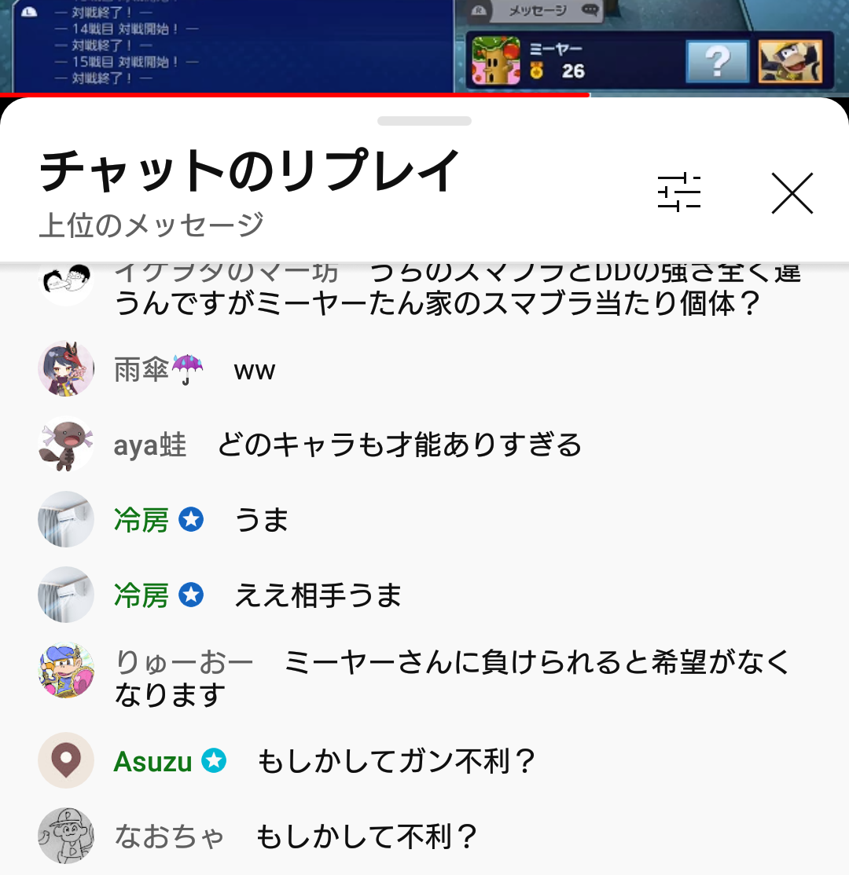Tap 冷房's avatar beside ええ相手うま

pyautogui.click(x=66, y=595)
